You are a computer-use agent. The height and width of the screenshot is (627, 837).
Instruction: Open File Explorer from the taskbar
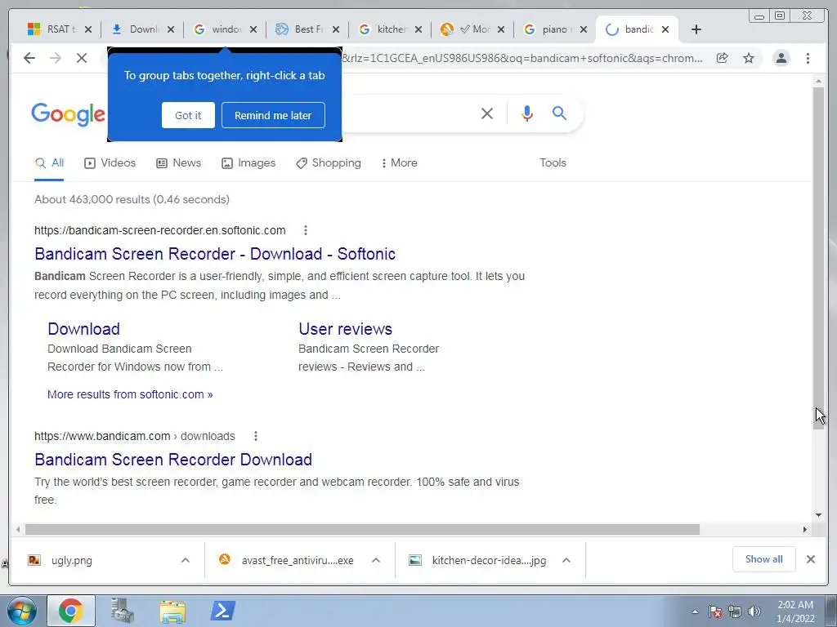[172, 611]
